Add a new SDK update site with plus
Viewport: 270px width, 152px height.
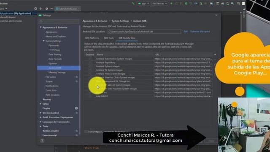point(215,54)
